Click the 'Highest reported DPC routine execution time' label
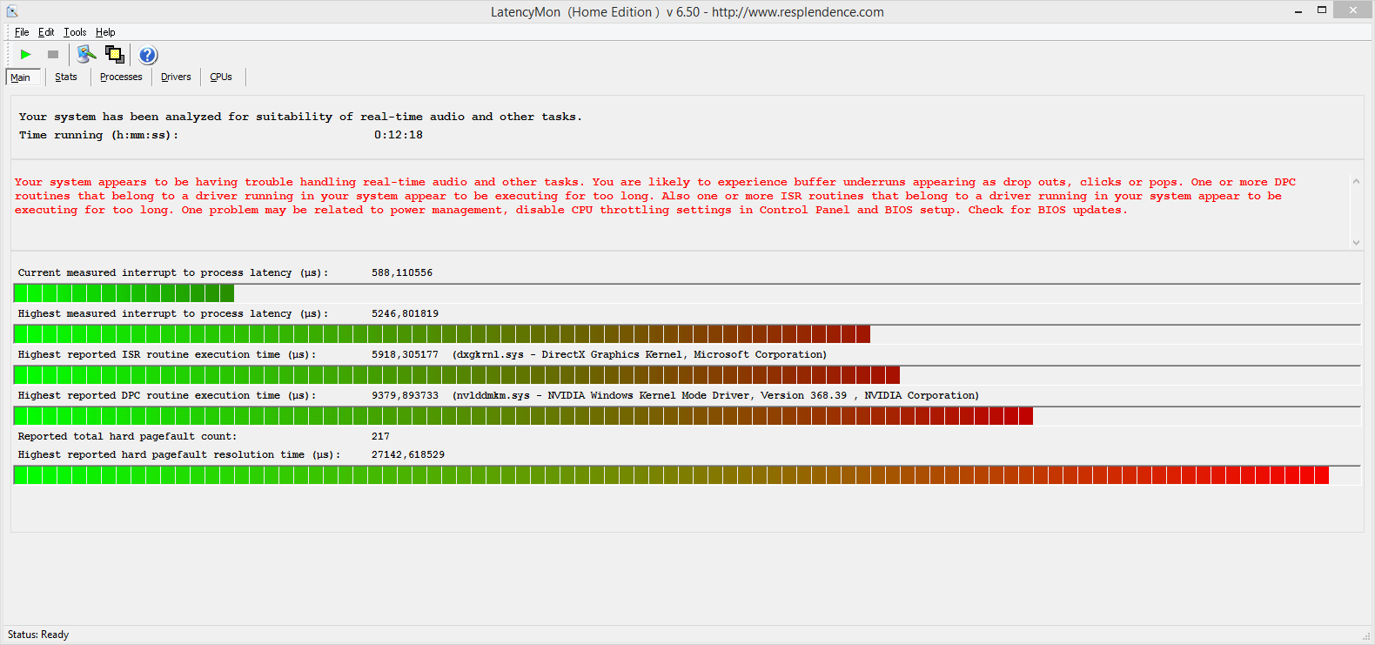The height and width of the screenshot is (645, 1375). tap(167, 395)
